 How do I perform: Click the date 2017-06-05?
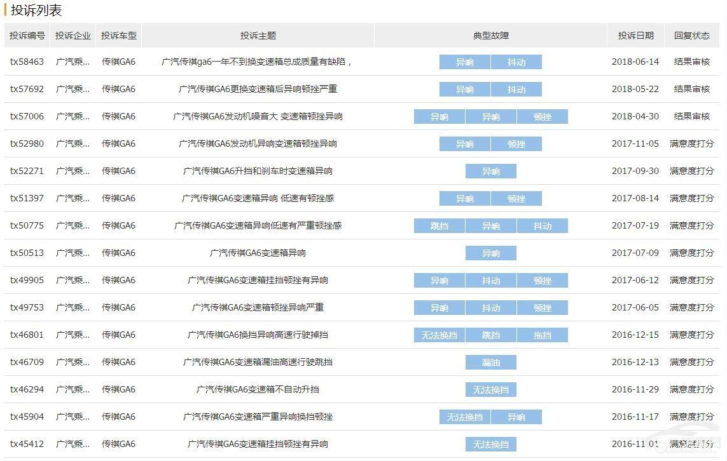pyautogui.click(x=635, y=307)
